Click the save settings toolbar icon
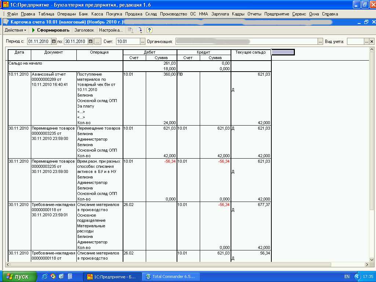 click(140, 30)
